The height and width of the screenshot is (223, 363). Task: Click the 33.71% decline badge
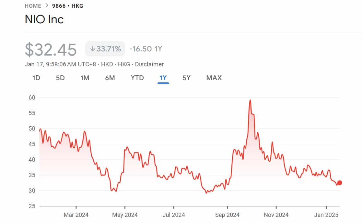(x=105, y=49)
